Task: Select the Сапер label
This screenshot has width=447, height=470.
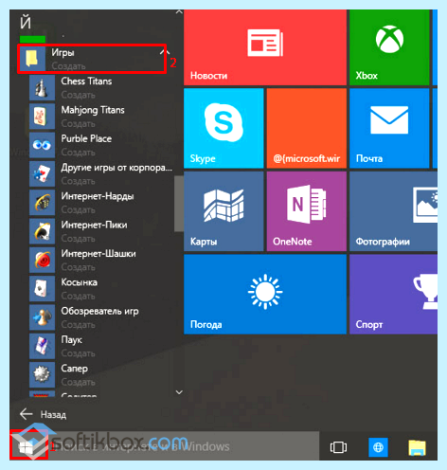Action: pyautogui.click(x=75, y=369)
